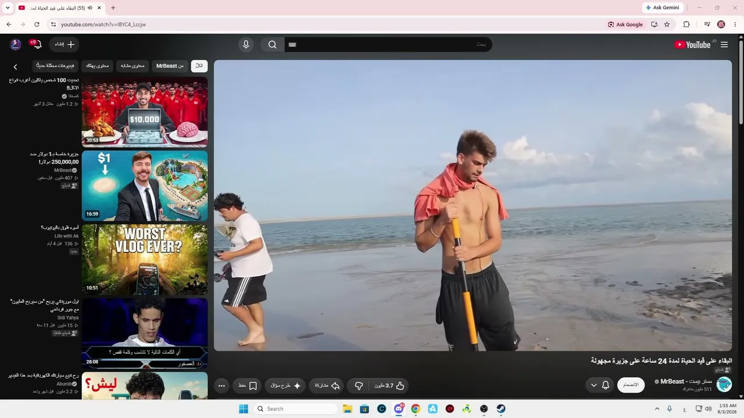Open the $1 island video thumbnail
This screenshot has height=418, width=744.
pos(145,186)
